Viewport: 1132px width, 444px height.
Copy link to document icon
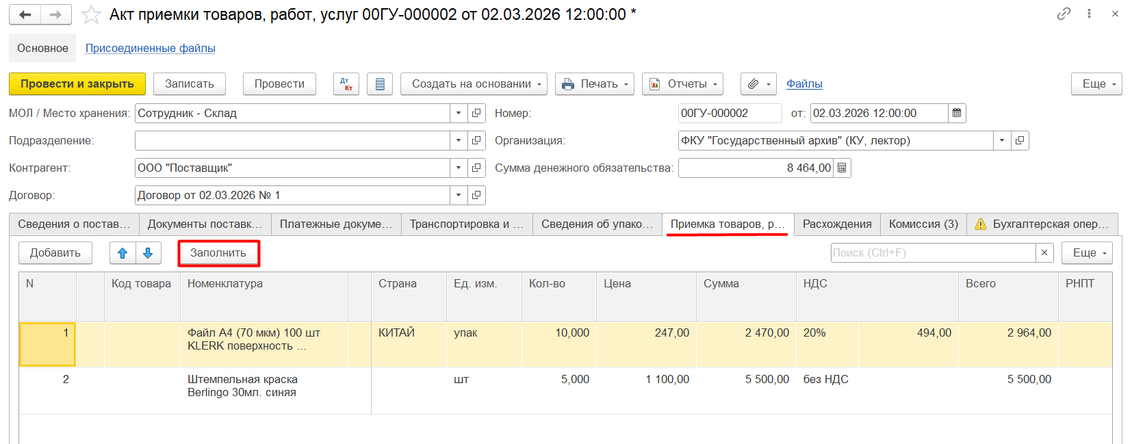click(1064, 14)
